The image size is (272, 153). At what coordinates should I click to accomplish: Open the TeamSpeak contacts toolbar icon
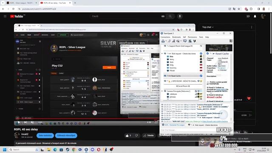(190, 41)
